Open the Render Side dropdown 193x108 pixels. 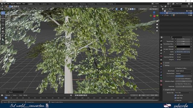click(x=182, y=93)
